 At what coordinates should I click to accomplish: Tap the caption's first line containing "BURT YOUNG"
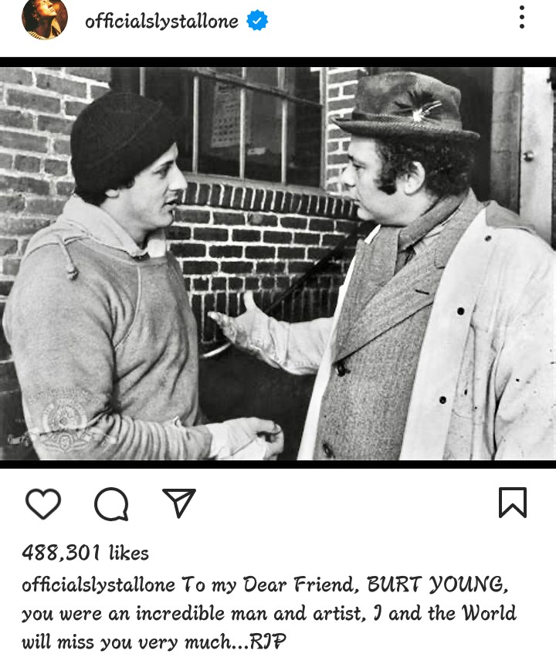[x=266, y=585]
